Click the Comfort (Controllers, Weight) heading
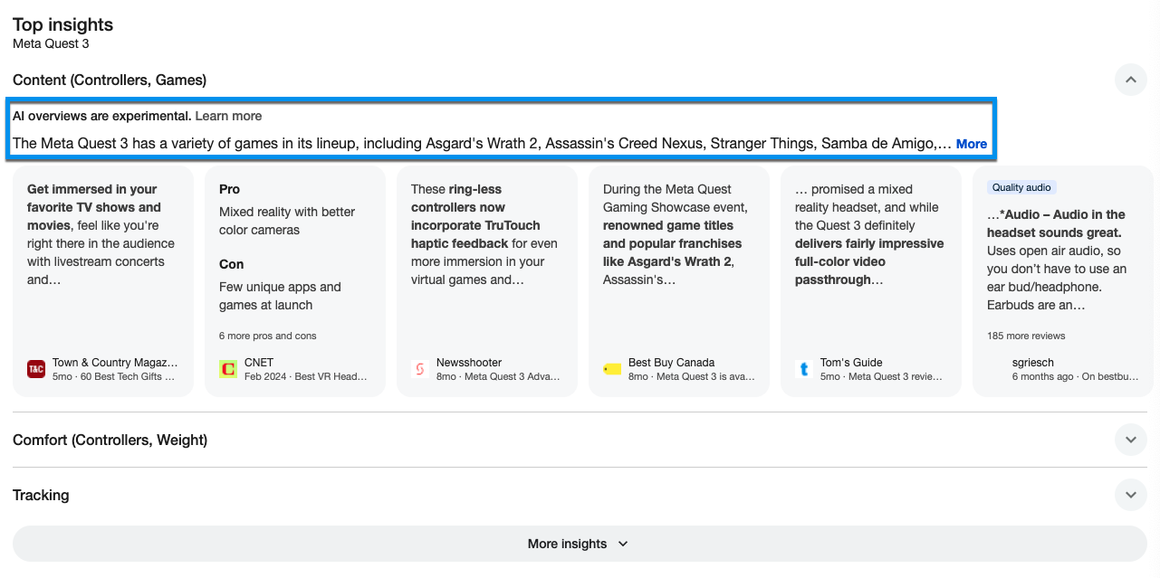Screen dimensions: 1160x578 [110, 440]
